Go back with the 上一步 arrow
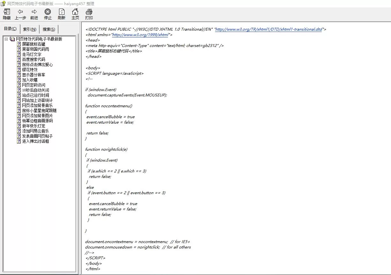The height and width of the screenshot is (275, 391). point(20,12)
